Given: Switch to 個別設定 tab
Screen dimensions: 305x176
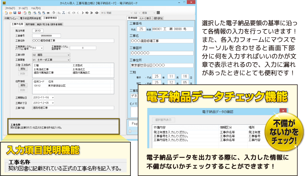Looking at the screenshot, I should [158, 18].
